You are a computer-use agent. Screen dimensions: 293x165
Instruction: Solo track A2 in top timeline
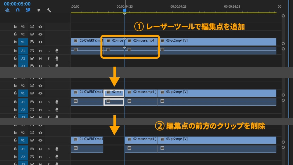49,59
